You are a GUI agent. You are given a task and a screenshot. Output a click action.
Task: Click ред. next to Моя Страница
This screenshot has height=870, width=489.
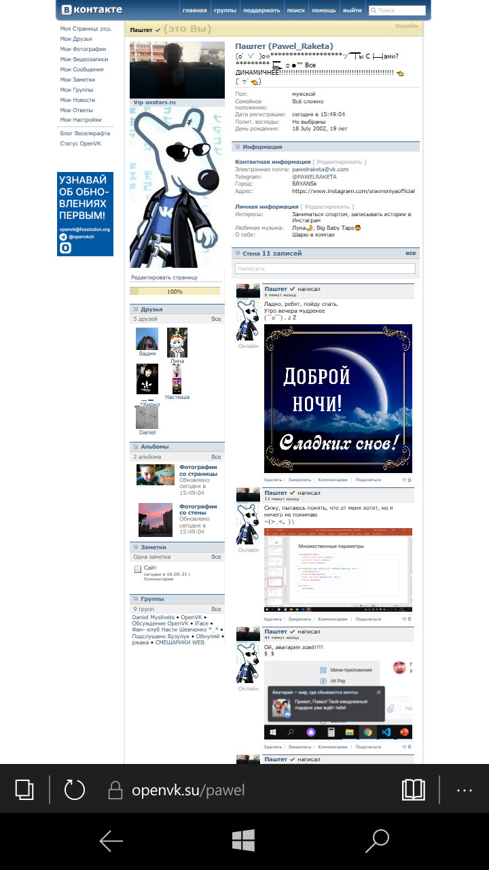pos(107,29)
